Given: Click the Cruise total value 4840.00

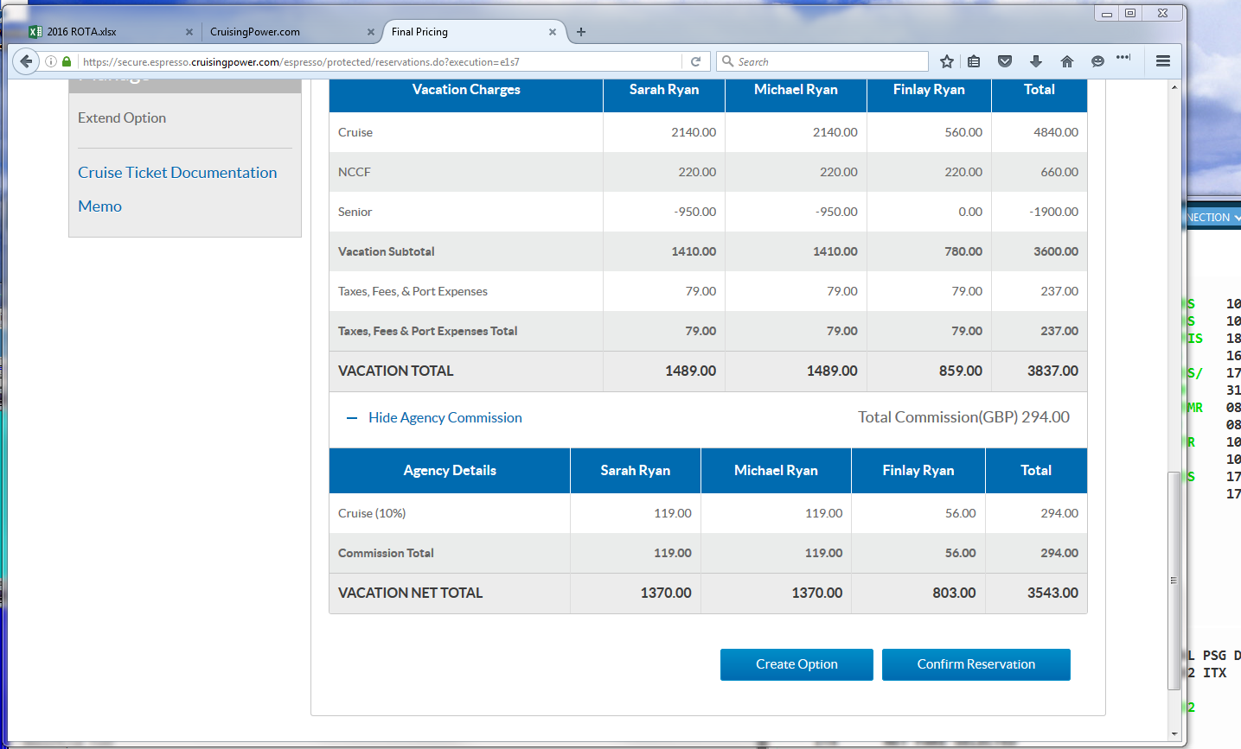Looking at the screenshot, I should tap(1056, 133).
